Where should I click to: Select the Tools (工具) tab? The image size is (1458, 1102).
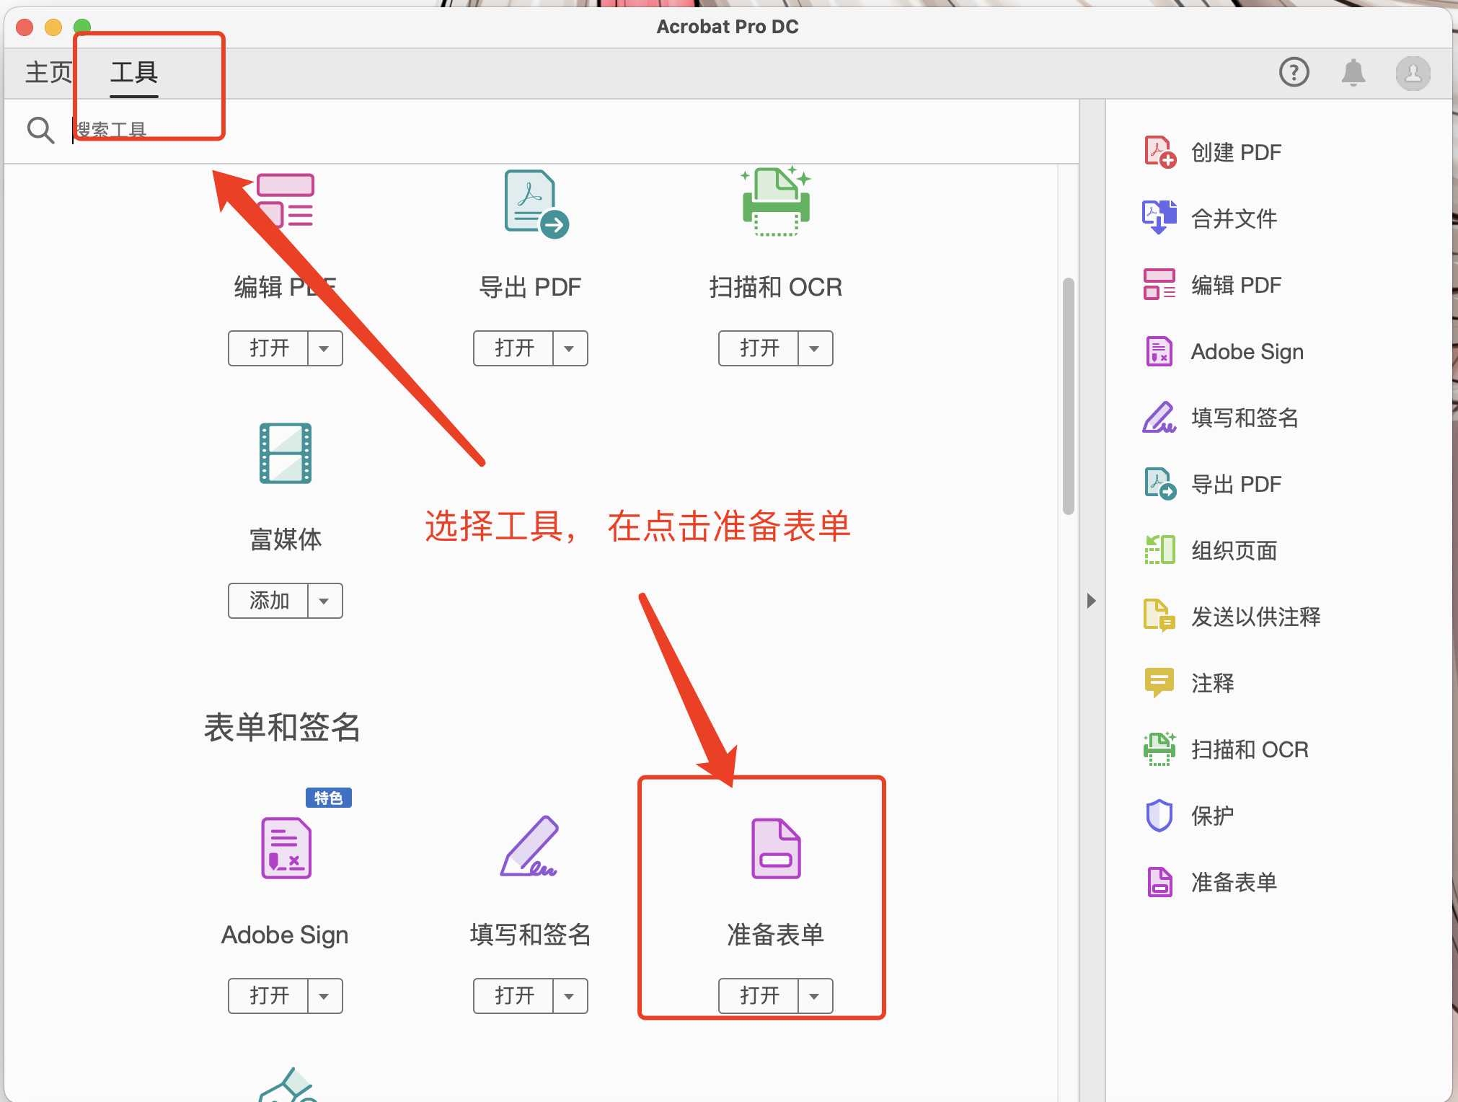click(x=134, y=72)
